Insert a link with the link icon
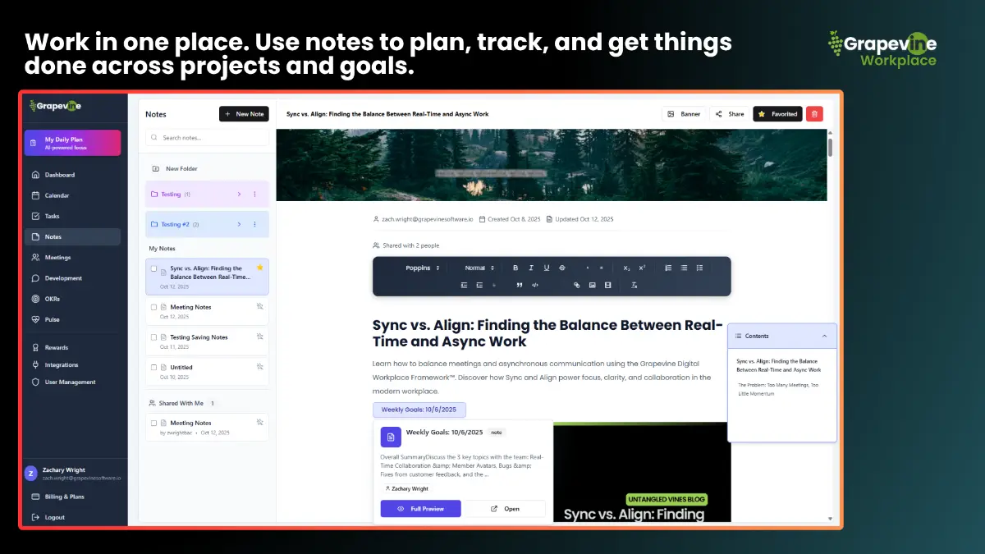 coord(576,286)
